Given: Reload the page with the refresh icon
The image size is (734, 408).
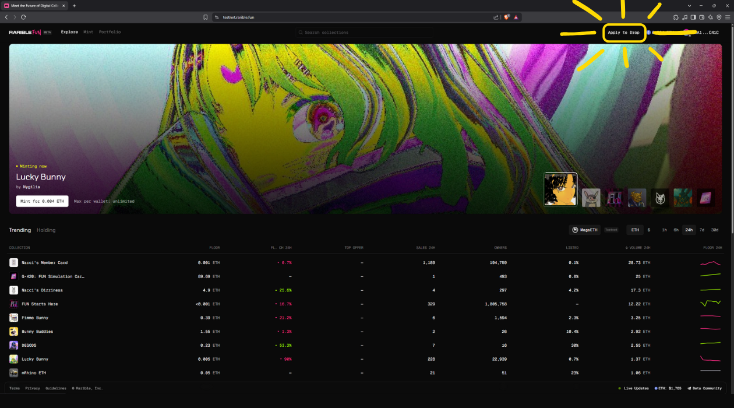Looking at the screenshot, I should coord(23,17).
